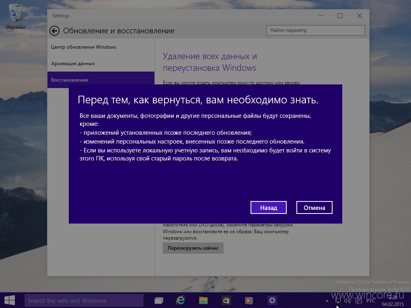Minimize the Settings window
The width and height of the screenshot is (411, 308).
pos(321,16)
